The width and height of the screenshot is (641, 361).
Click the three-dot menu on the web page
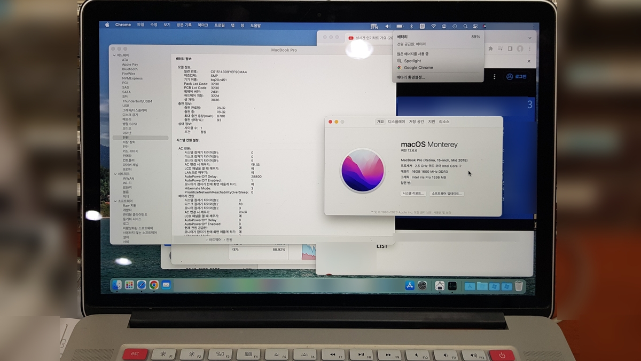[x=495, y=77]
